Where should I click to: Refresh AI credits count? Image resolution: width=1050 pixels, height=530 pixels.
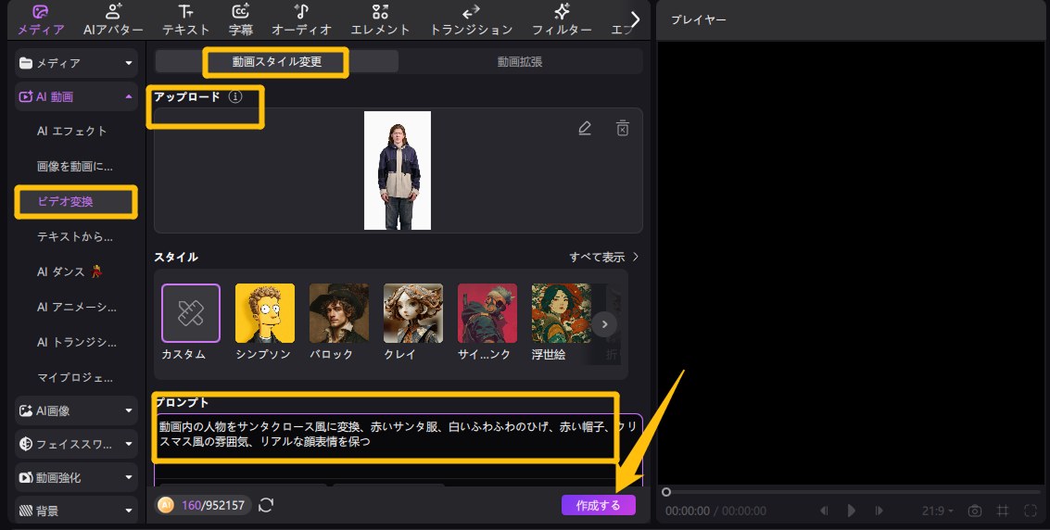tap(266, 505)
